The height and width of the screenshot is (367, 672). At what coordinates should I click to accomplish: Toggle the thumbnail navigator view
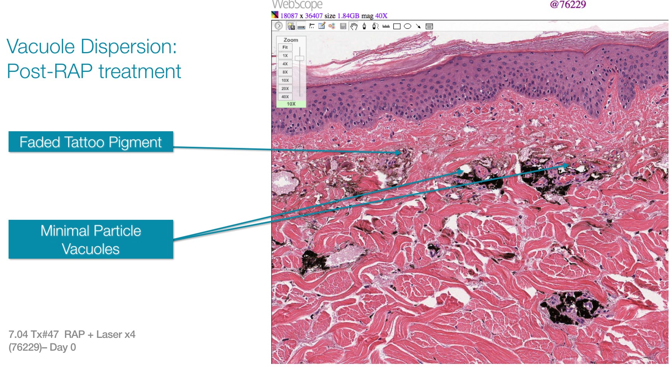tap(291, 26)
